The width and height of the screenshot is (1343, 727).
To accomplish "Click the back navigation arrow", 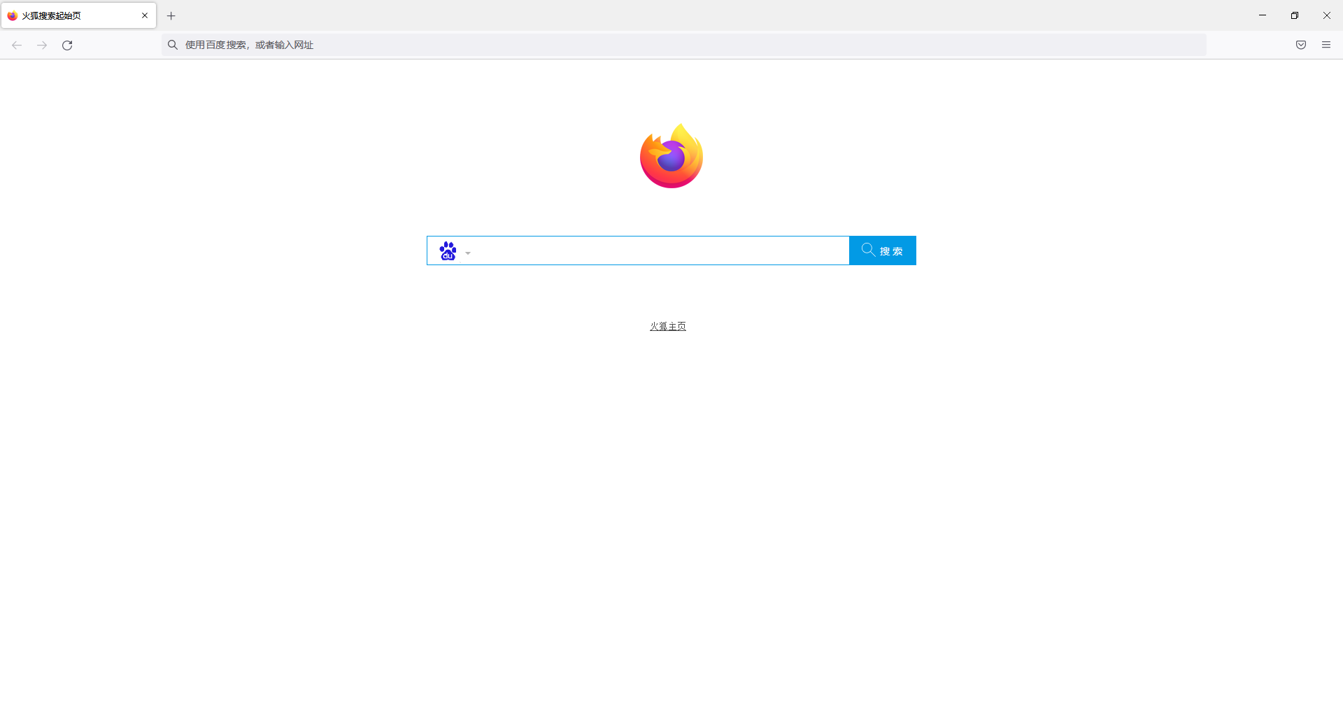I will coord(17,45).
